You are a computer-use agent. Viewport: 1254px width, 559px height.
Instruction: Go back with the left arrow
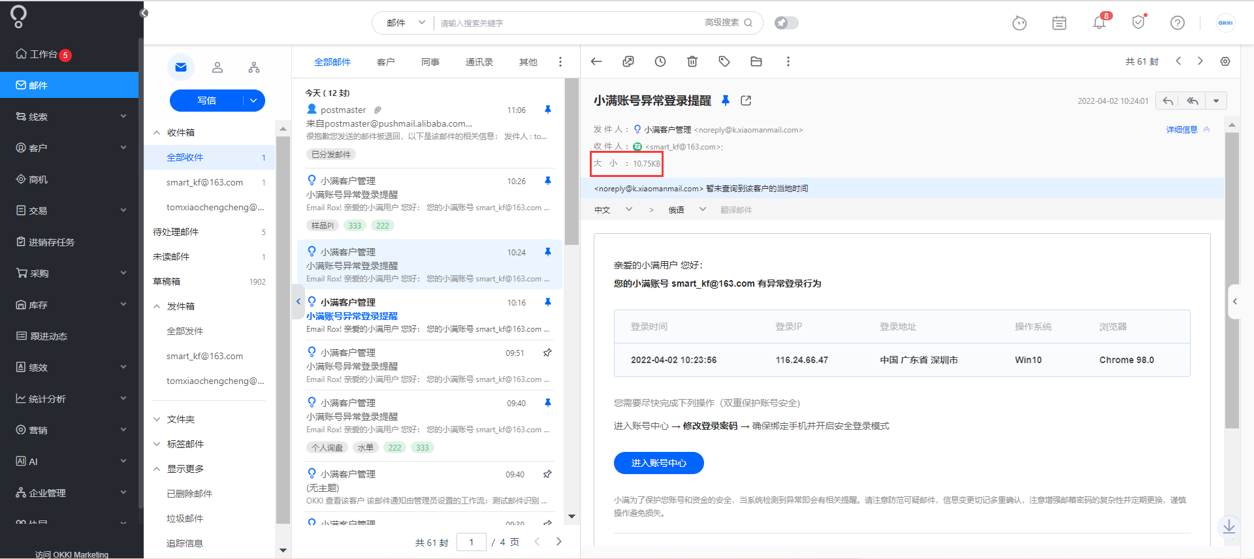pyautogui.click(x=596, y=61)
